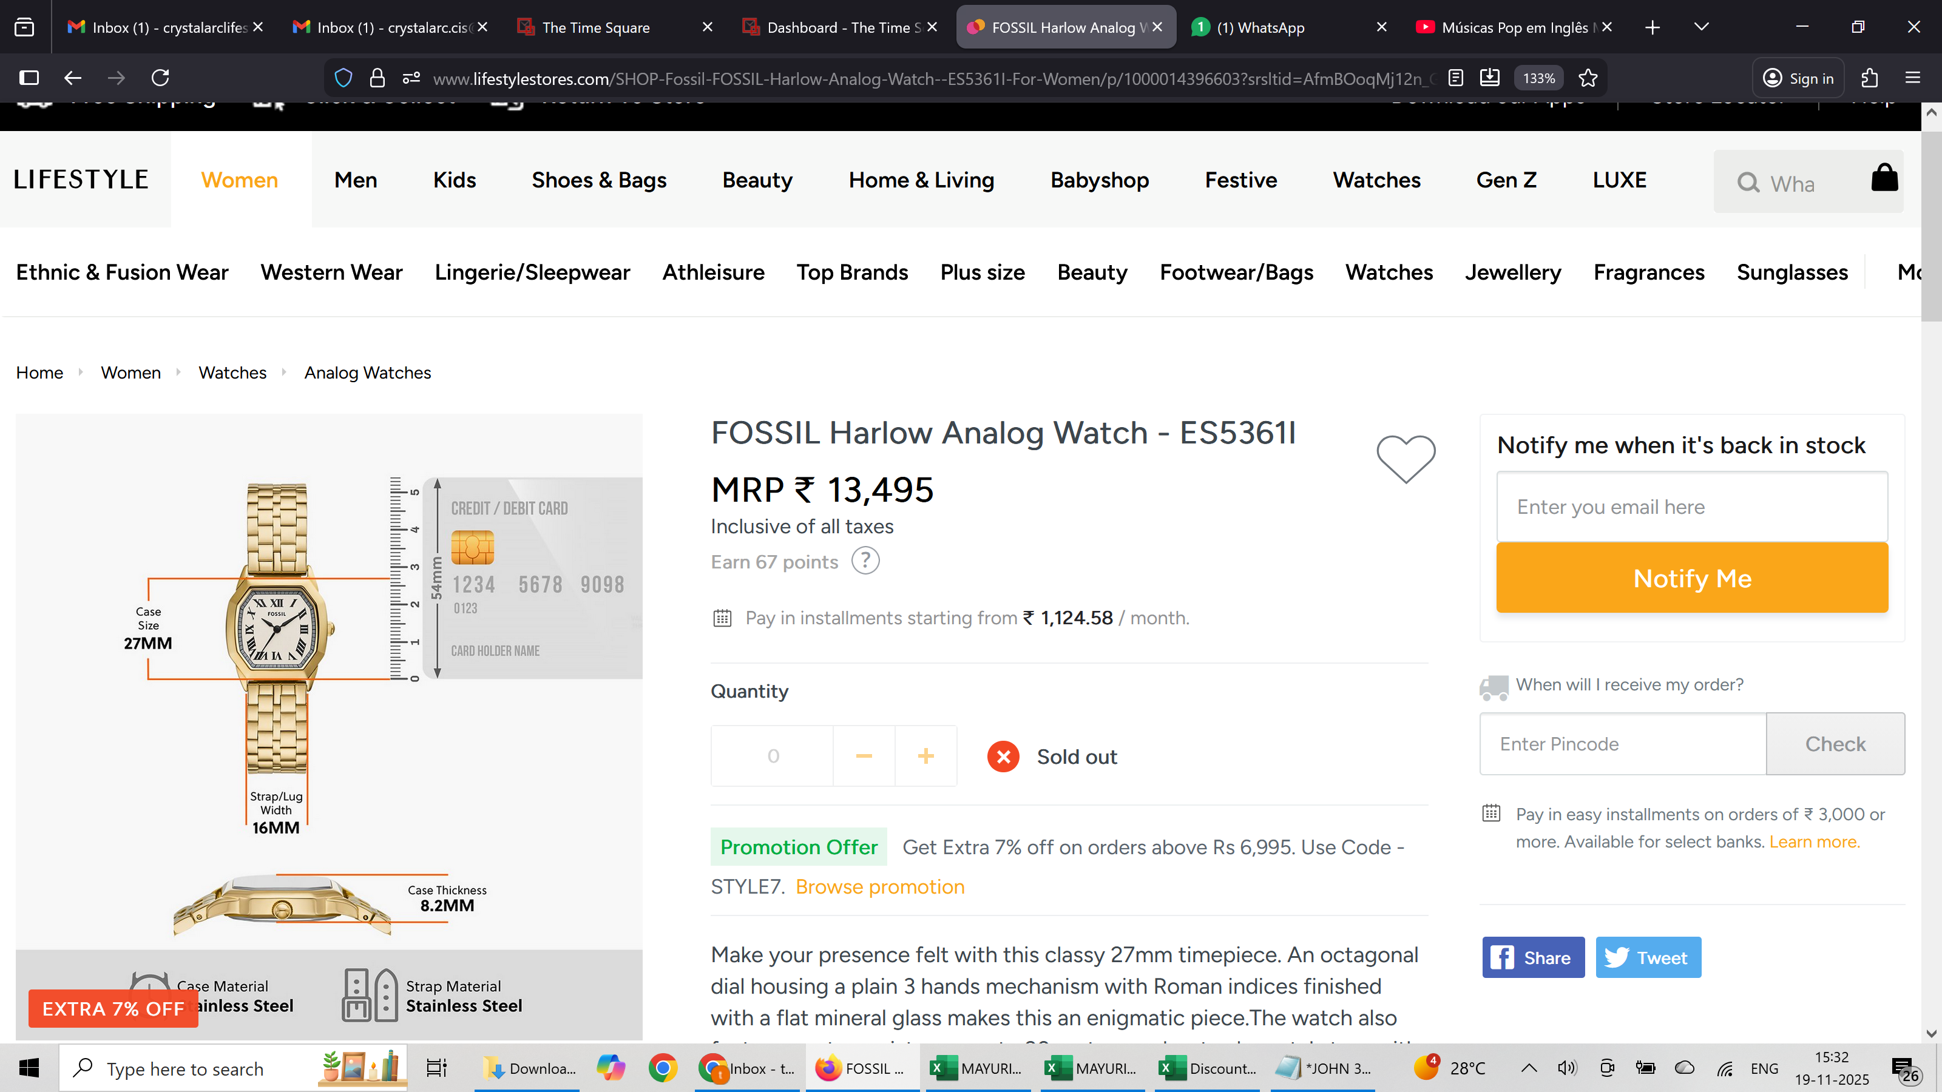Reload the current page
The image size is (1942, 1092).
tap(160, 78)
